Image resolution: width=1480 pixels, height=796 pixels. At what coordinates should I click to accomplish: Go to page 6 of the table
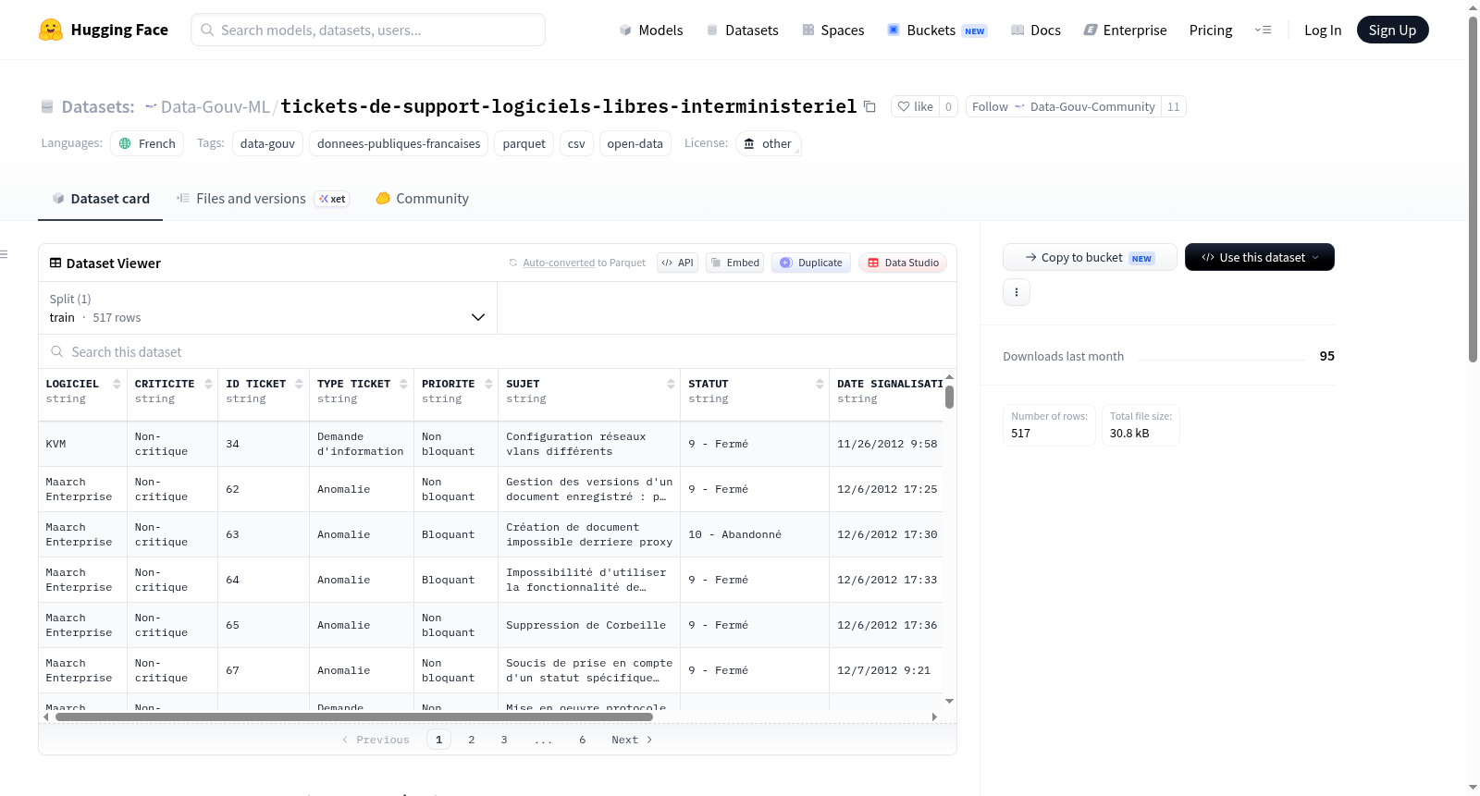pyautogui.click(x=583, y=740)
